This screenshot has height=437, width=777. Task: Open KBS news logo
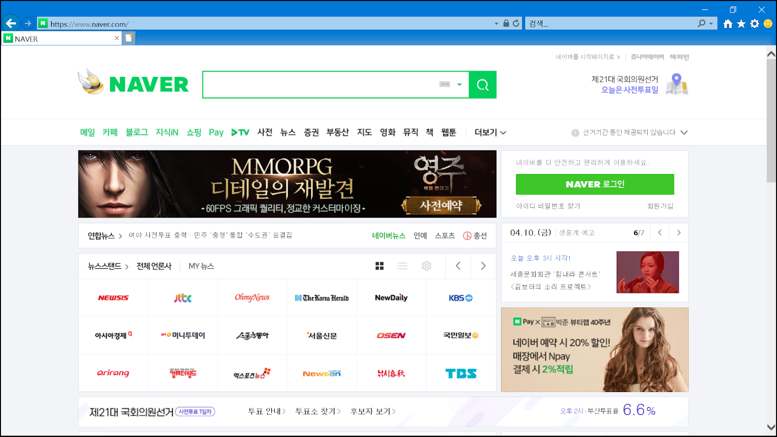[x=461, y=298]
